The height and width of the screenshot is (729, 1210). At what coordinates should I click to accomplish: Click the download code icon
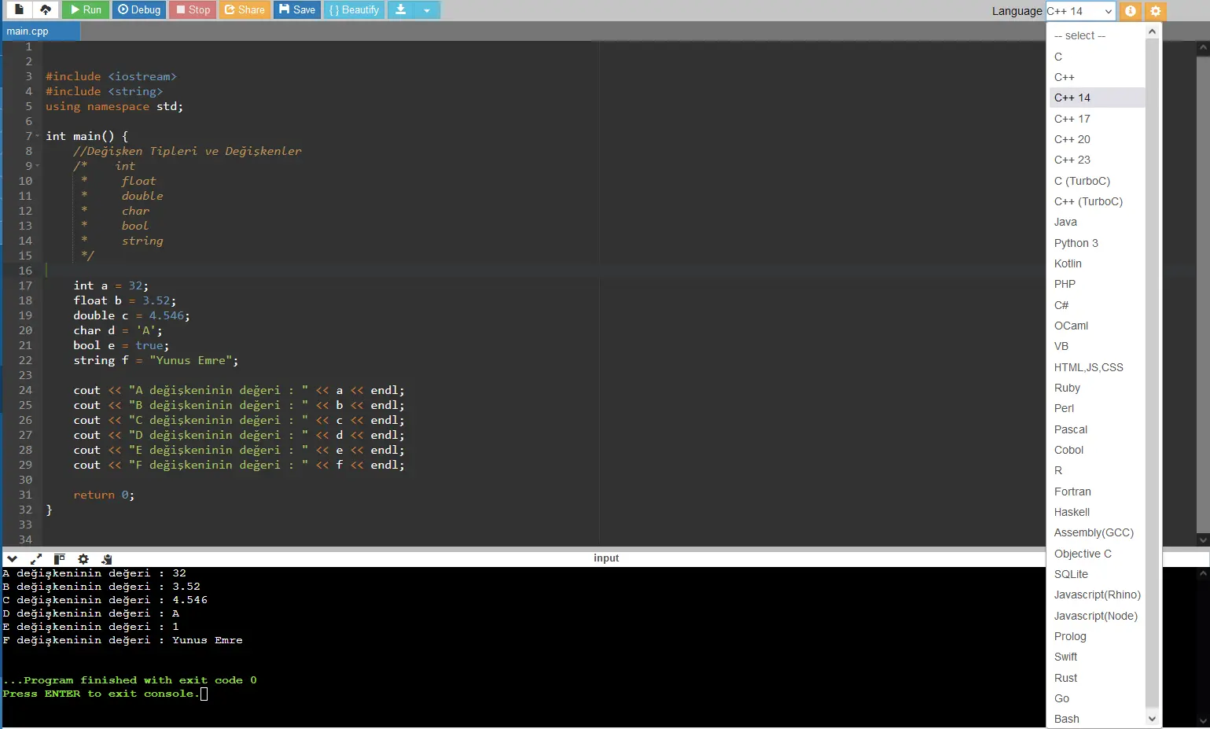[400, 10]
